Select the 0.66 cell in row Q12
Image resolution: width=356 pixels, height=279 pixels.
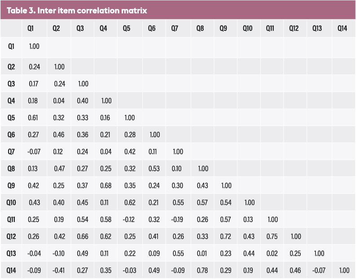pos(83,236)
